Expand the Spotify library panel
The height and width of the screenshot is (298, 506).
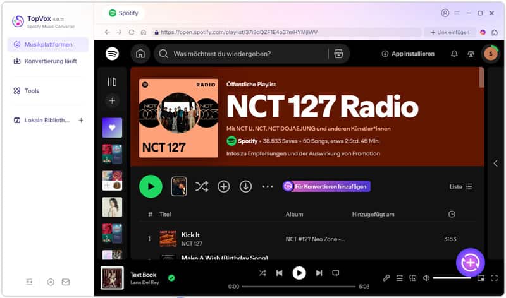(x=112, y=81)
